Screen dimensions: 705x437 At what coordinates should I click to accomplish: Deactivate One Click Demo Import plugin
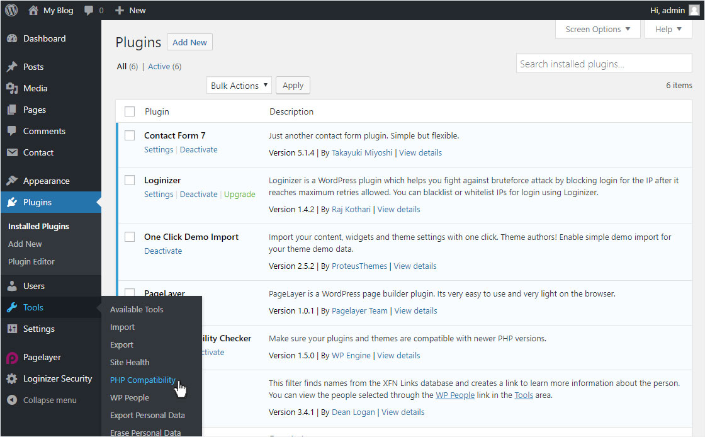tap(163, 251)
